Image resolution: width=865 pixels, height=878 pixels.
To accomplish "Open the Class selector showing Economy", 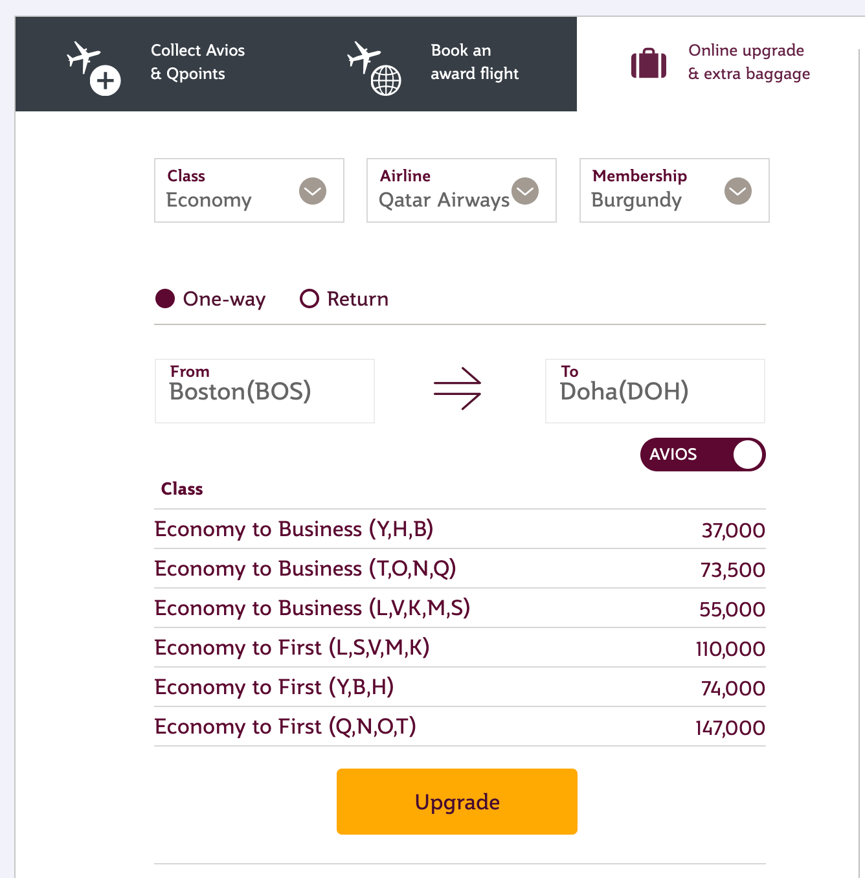I will pyautogui.click(x=249, y=190).
